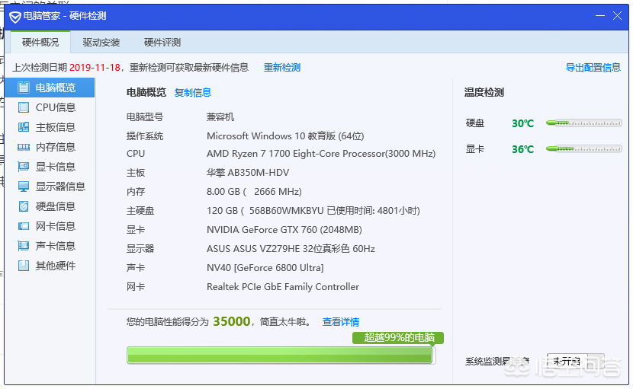The height and width of the screenshot is (389, 633).
Task: Click the 电脑管家 shield logo icon
Action: (15, 17)
